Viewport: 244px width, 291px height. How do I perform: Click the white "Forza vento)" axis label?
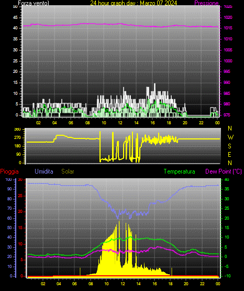(34, 3)
